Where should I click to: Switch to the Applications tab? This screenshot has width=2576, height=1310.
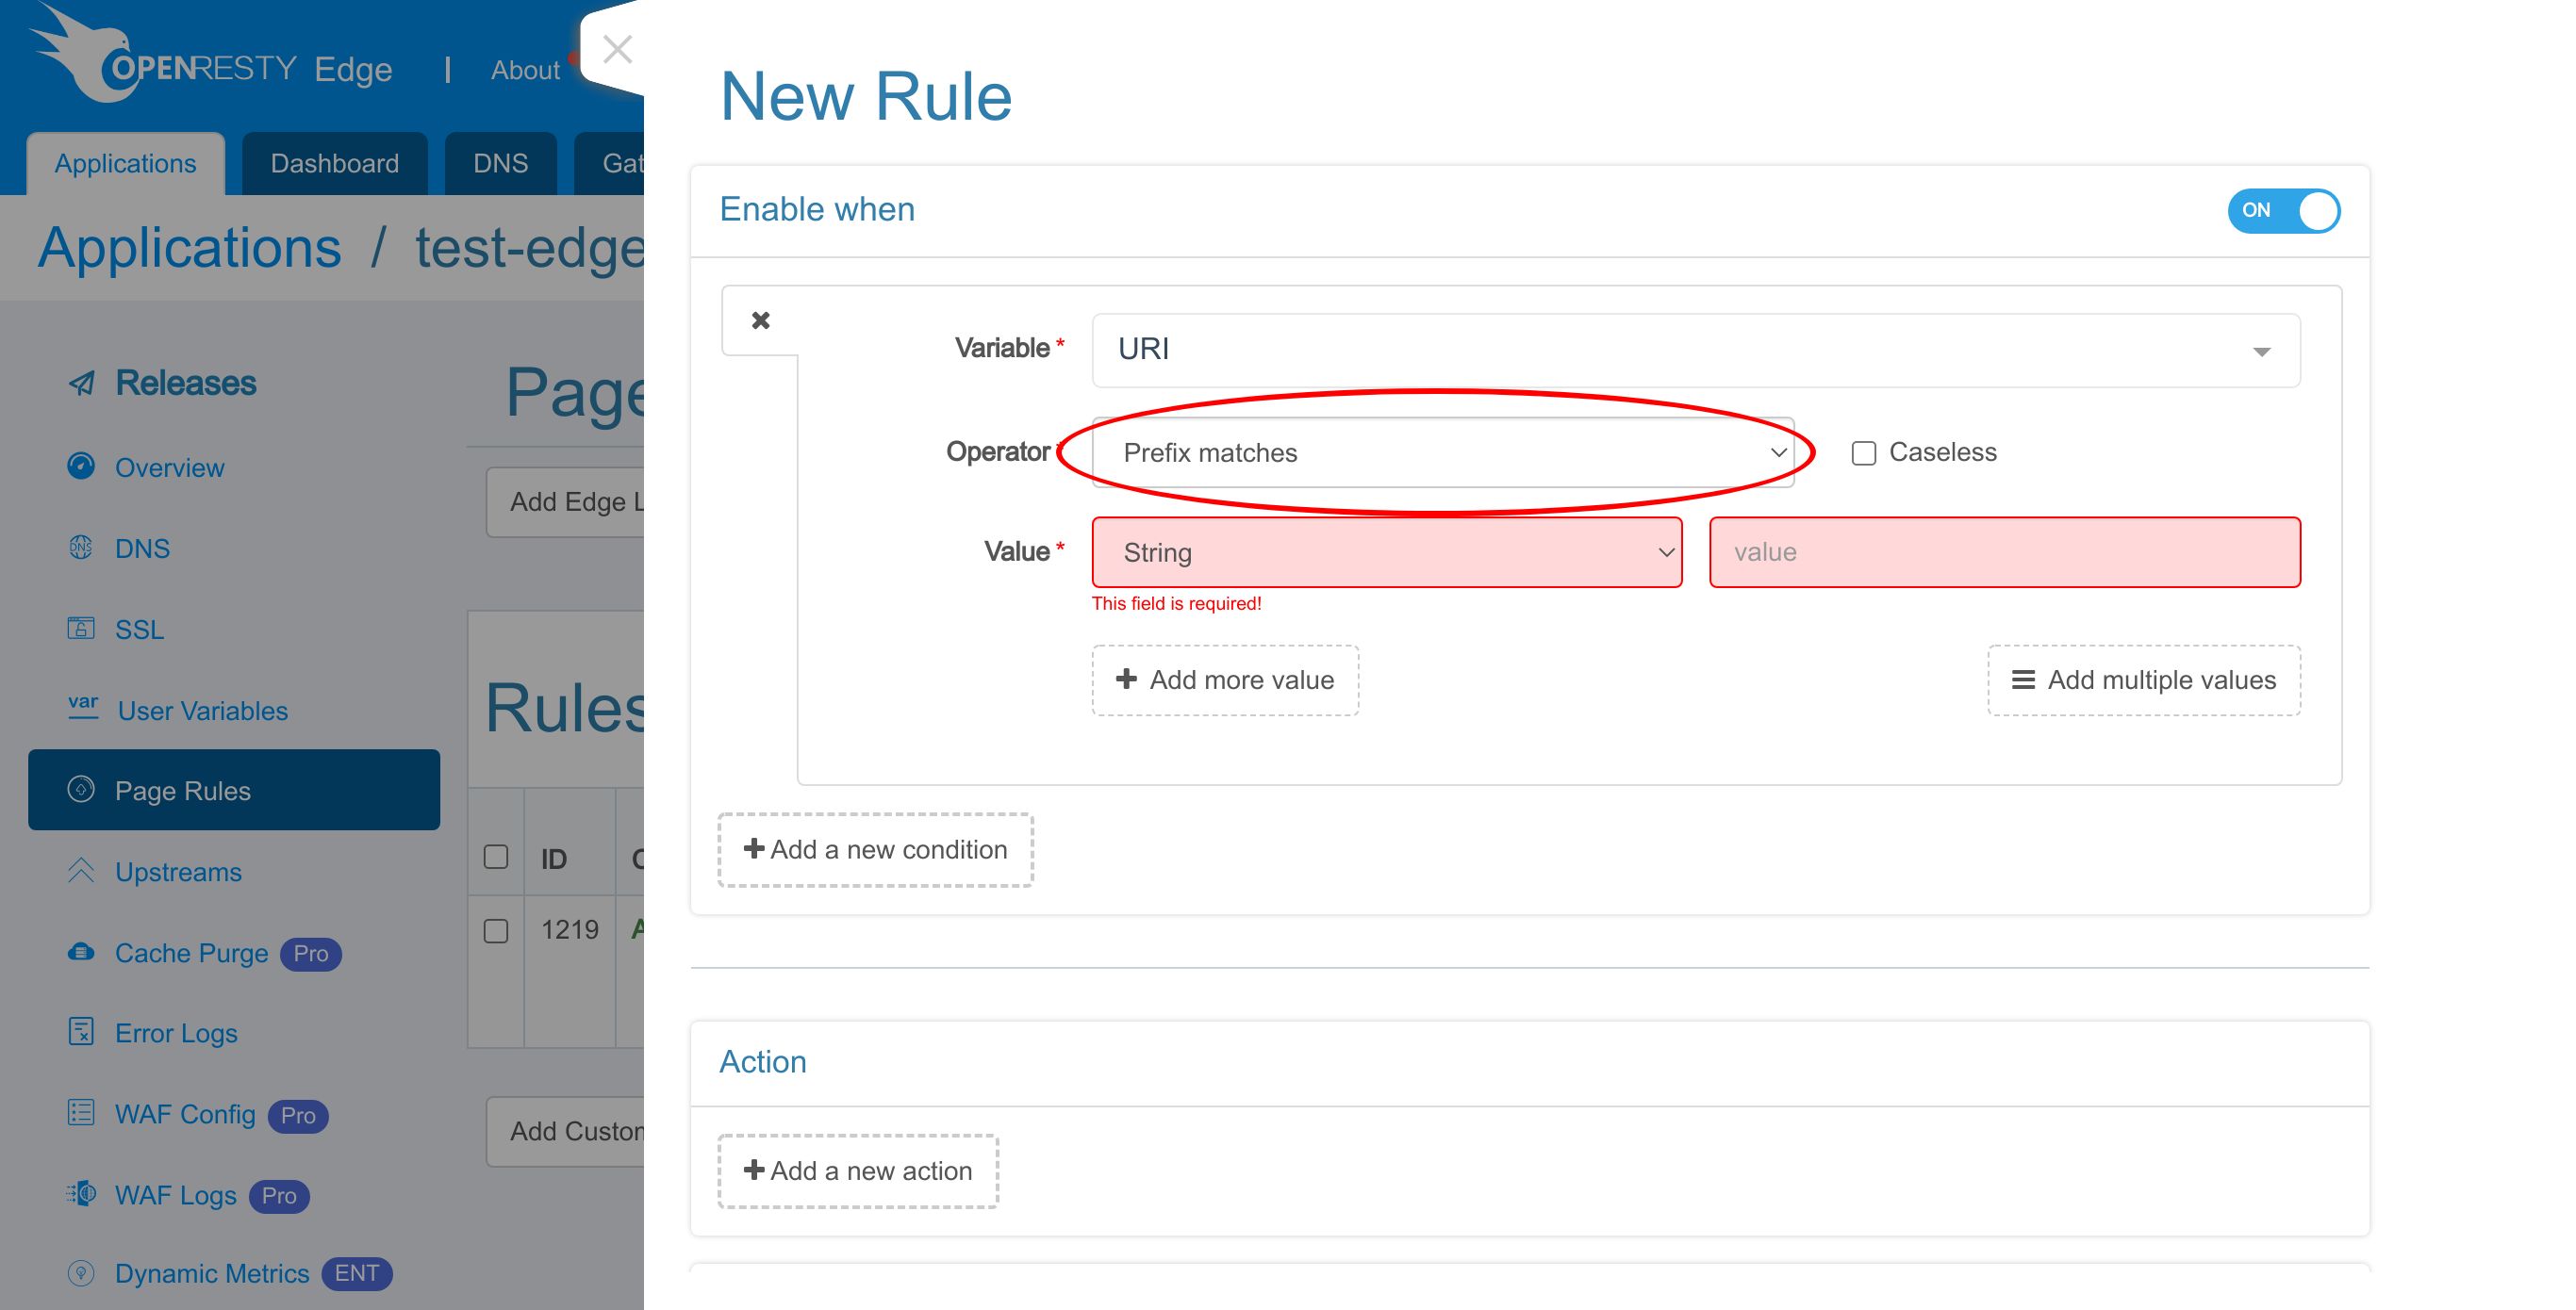[x=125, y=162]
